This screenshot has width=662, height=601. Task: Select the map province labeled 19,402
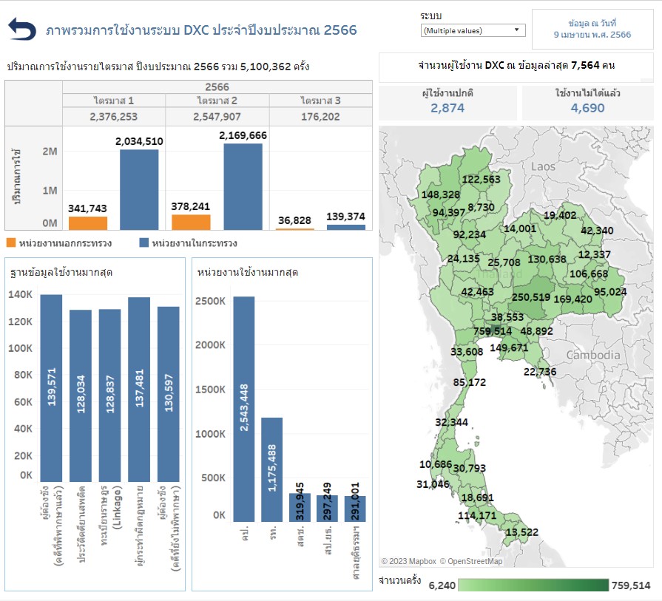560,215
